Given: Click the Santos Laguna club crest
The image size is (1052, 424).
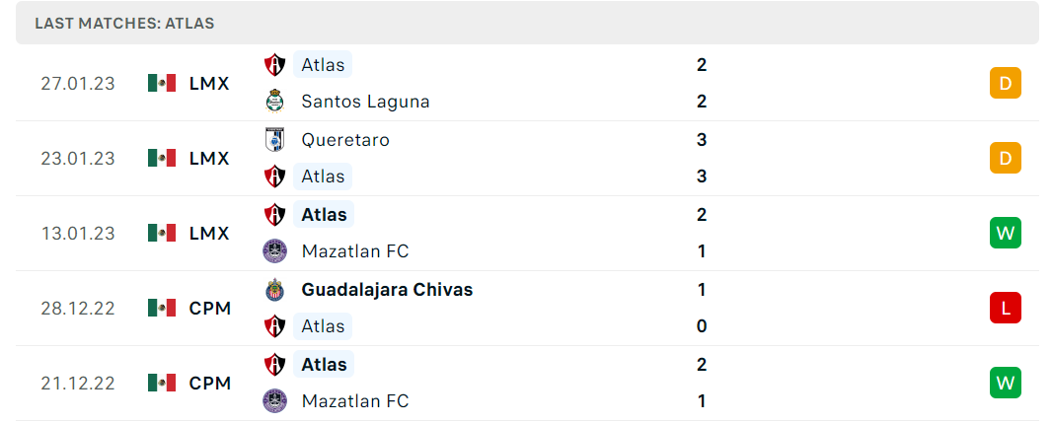Looking at the screenshot, I should 275,102.
